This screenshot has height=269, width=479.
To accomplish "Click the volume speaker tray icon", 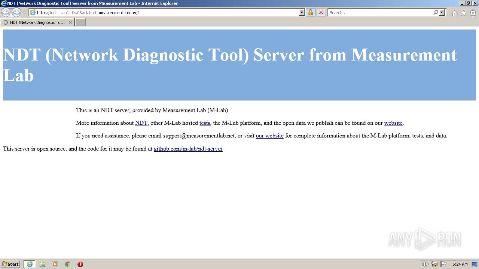I will point(425,264).
